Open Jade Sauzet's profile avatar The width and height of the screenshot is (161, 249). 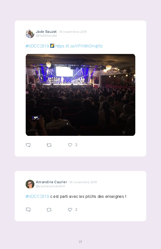(x=30, y=34)
